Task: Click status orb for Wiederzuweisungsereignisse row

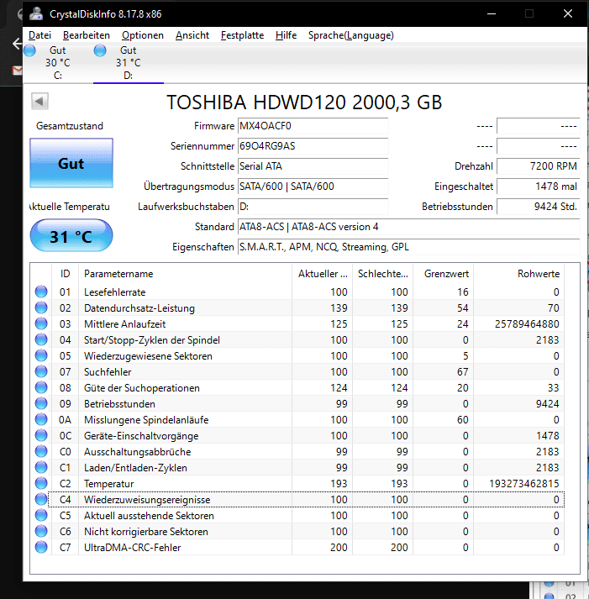Action: pyautogui.click(x=41, y=499)
